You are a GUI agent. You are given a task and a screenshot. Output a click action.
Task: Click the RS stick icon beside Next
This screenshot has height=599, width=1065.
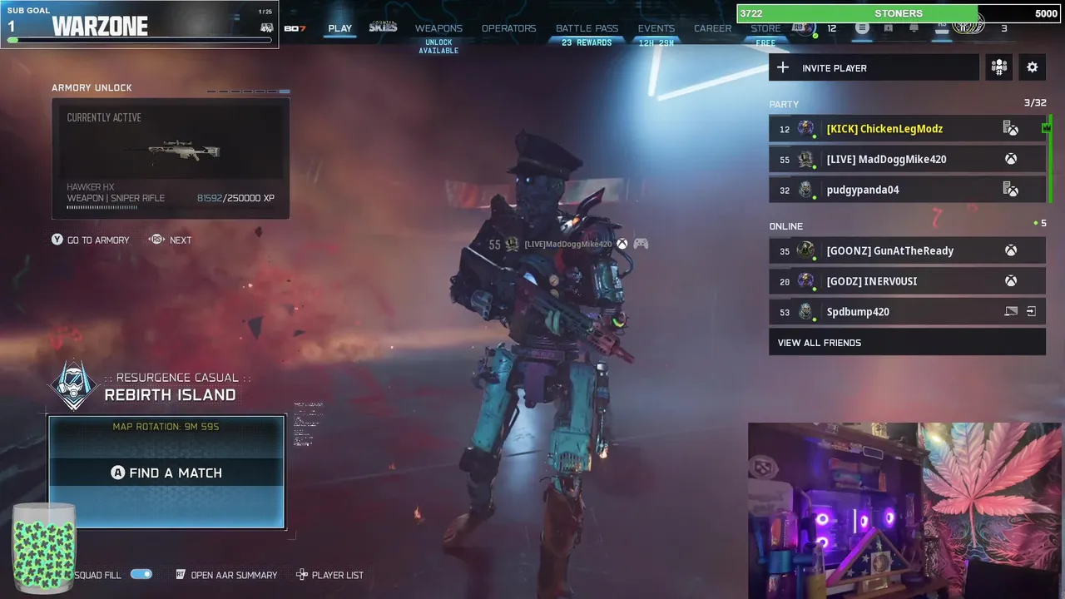156,240
